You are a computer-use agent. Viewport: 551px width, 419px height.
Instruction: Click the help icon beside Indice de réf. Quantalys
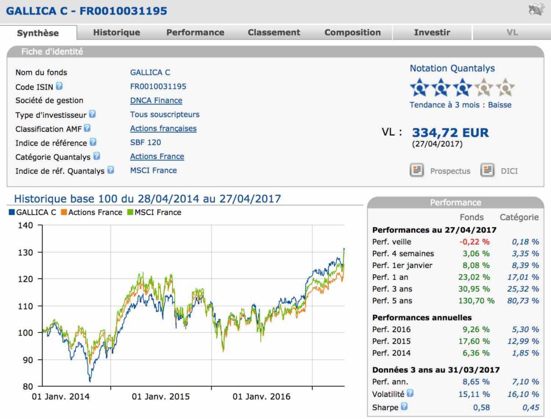click(110, 170)
